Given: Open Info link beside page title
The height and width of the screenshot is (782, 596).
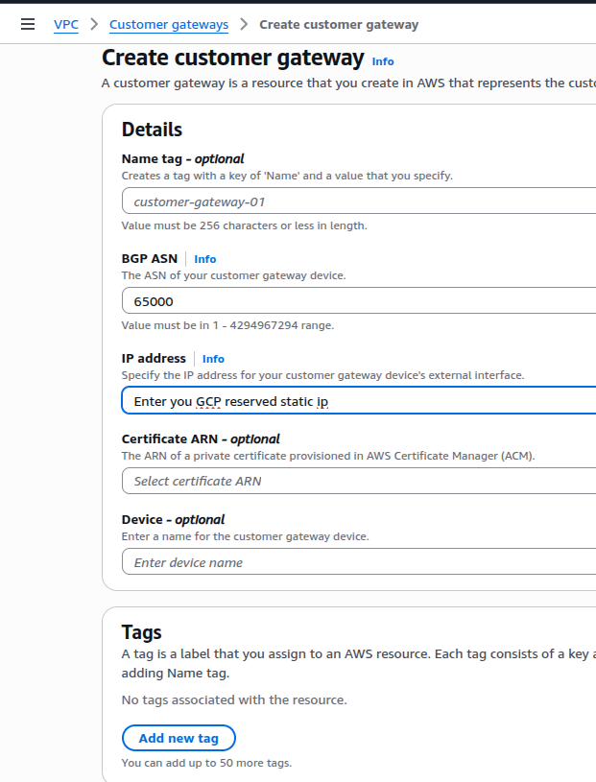Looking at the screenshot, I should [383, 61].
